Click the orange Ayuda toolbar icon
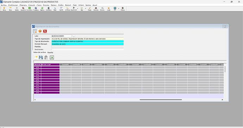 point(108,9)
